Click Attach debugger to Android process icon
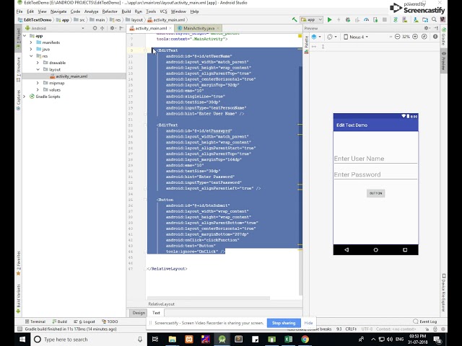 point(375,19)
